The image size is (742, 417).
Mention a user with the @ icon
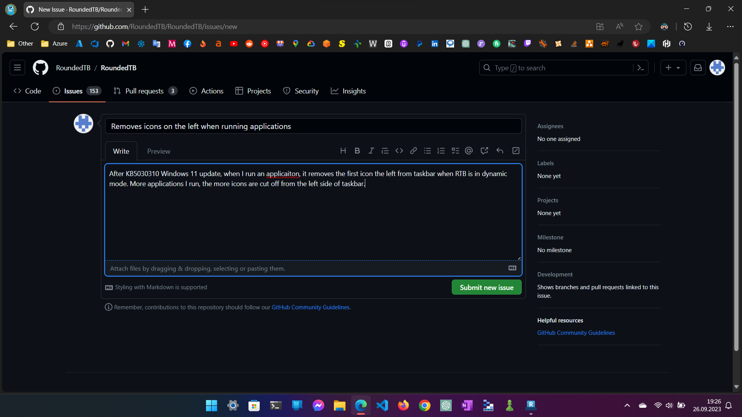tap(469, 151)
